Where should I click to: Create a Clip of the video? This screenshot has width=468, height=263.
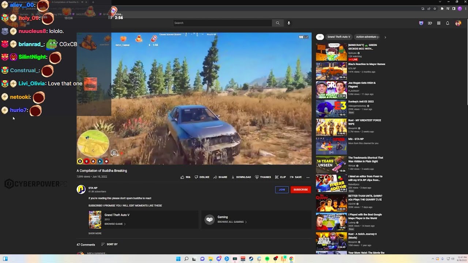280,177
